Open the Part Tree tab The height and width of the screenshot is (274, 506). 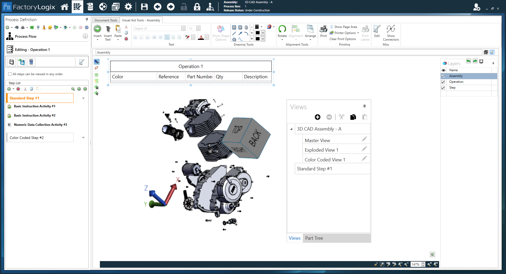[314, 238]
